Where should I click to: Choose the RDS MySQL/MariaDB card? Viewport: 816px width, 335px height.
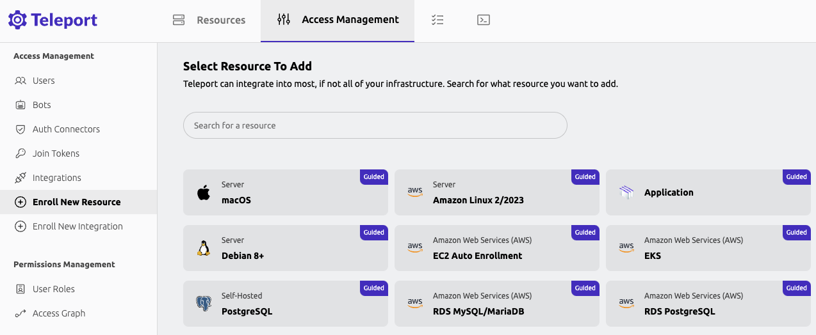point(497,304)
